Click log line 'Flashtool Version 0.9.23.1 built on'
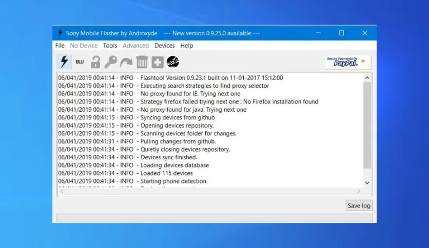This screenshot has height=248, width=429. [x=170, y=78]
